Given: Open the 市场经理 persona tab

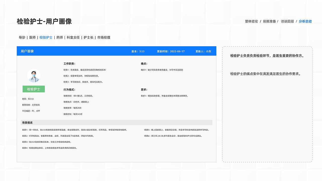Looking at the screenshot, I should tap(104, 37).
